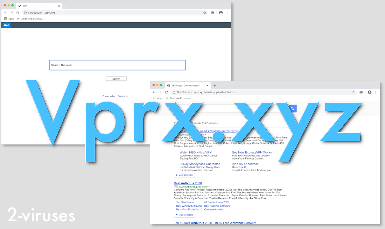Image resolution: width=385 pixels, height=229 pixels.
Task: Click the forward arrow in the QIP window
Action: [12, 13]
